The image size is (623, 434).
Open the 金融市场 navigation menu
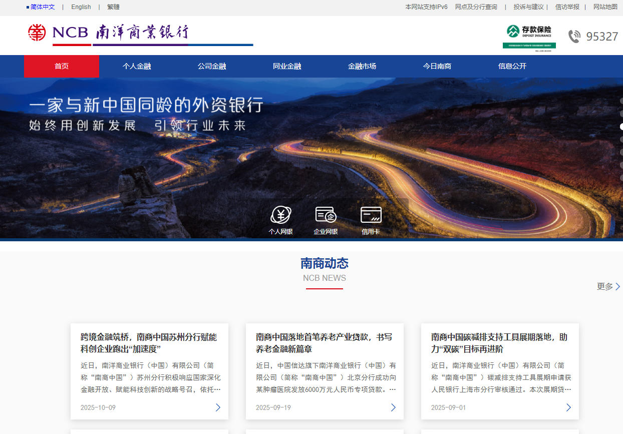click(362, 66)
